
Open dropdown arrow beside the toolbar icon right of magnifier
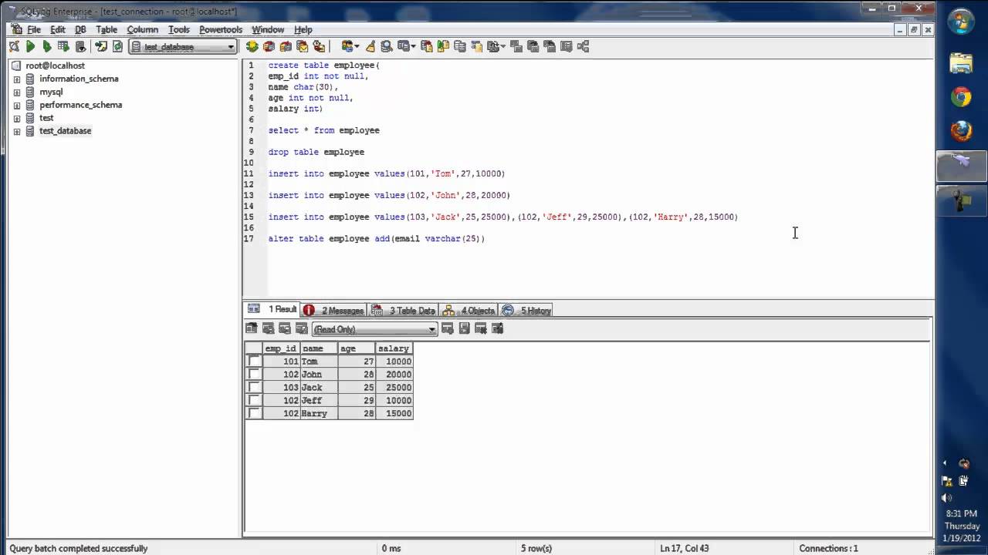[414, 47]
